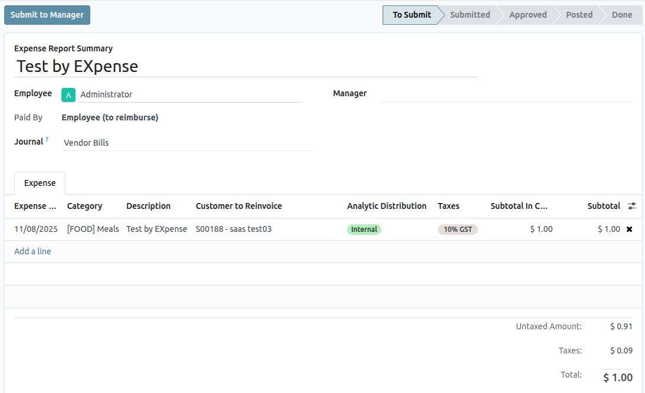The image size is (645, 393).
Task: Click the Administrator employee avatar icon
Action: [68, 94]
